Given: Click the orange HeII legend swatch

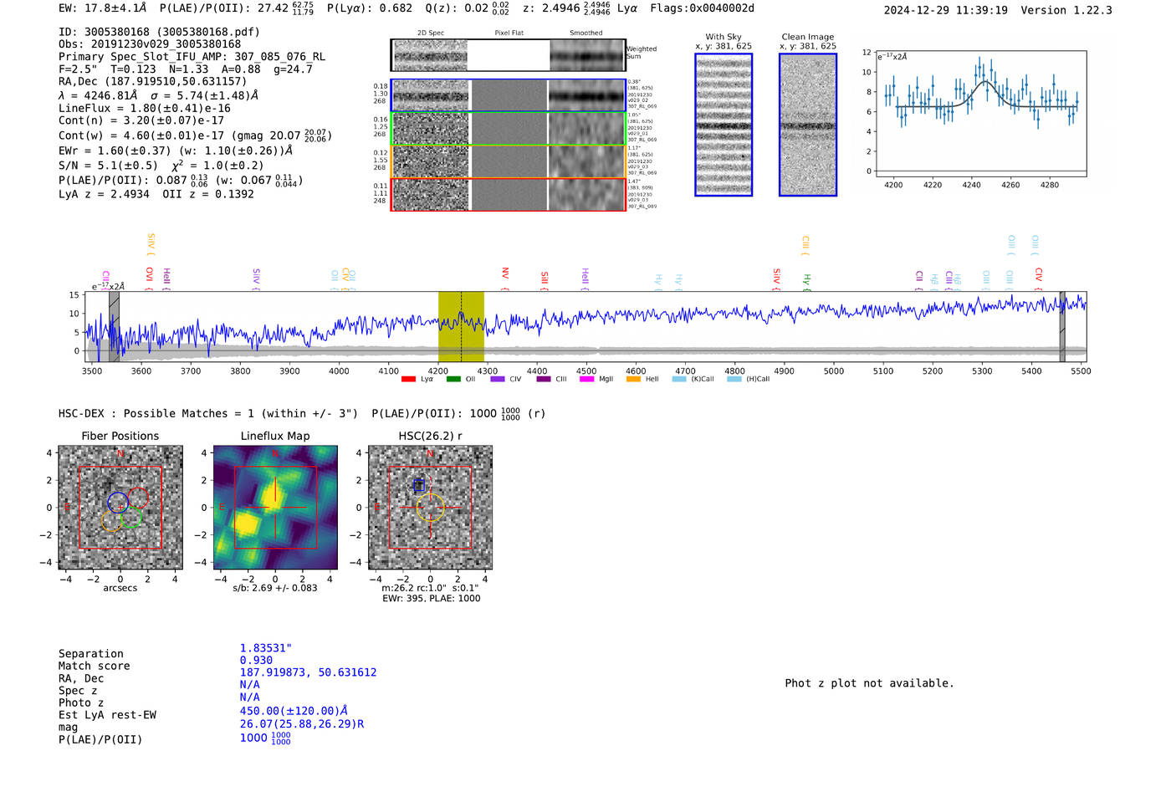Looking at the screenshot, I should point(633,379).
